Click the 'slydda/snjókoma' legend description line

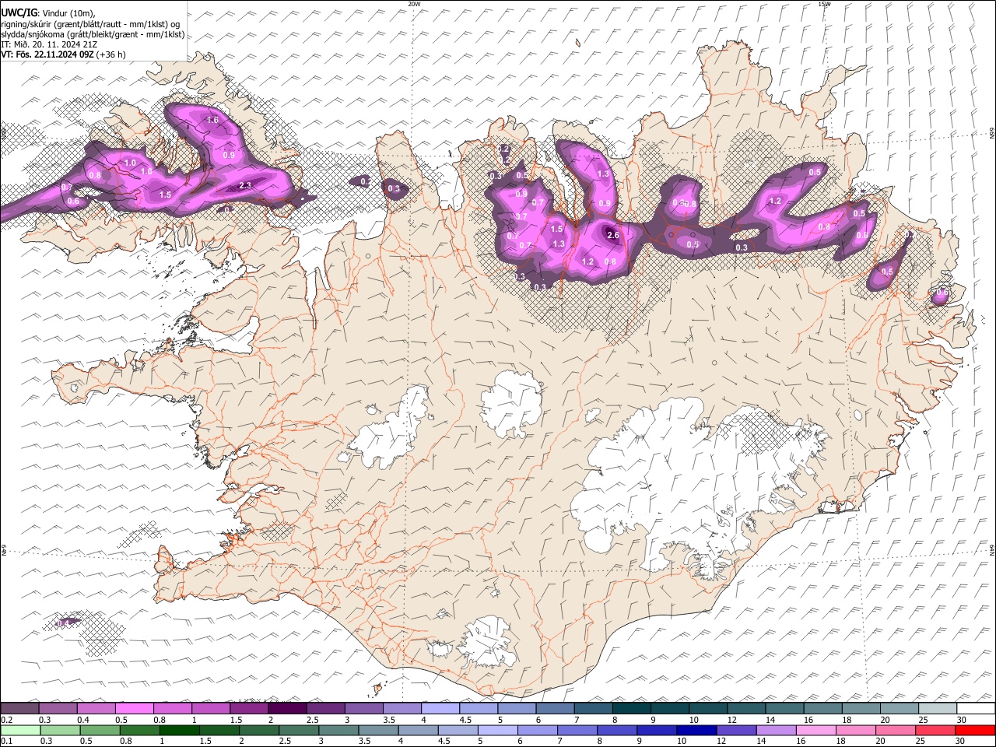point(93,34)
